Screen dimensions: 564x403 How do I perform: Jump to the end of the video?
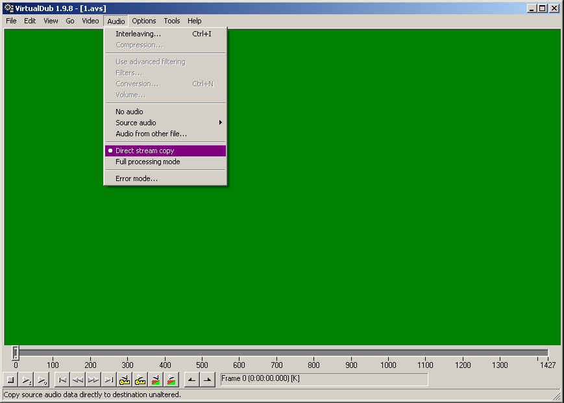tap(109, 380)
